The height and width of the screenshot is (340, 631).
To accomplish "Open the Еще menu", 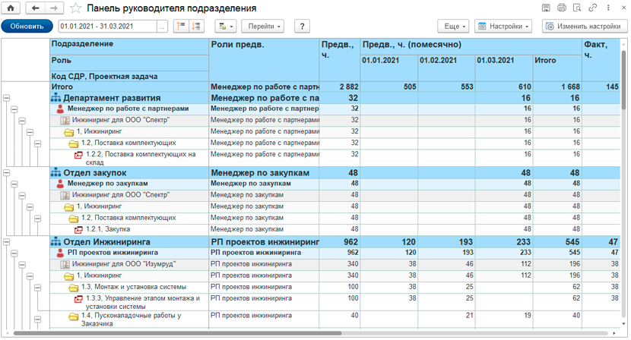I will click(452, 26).
